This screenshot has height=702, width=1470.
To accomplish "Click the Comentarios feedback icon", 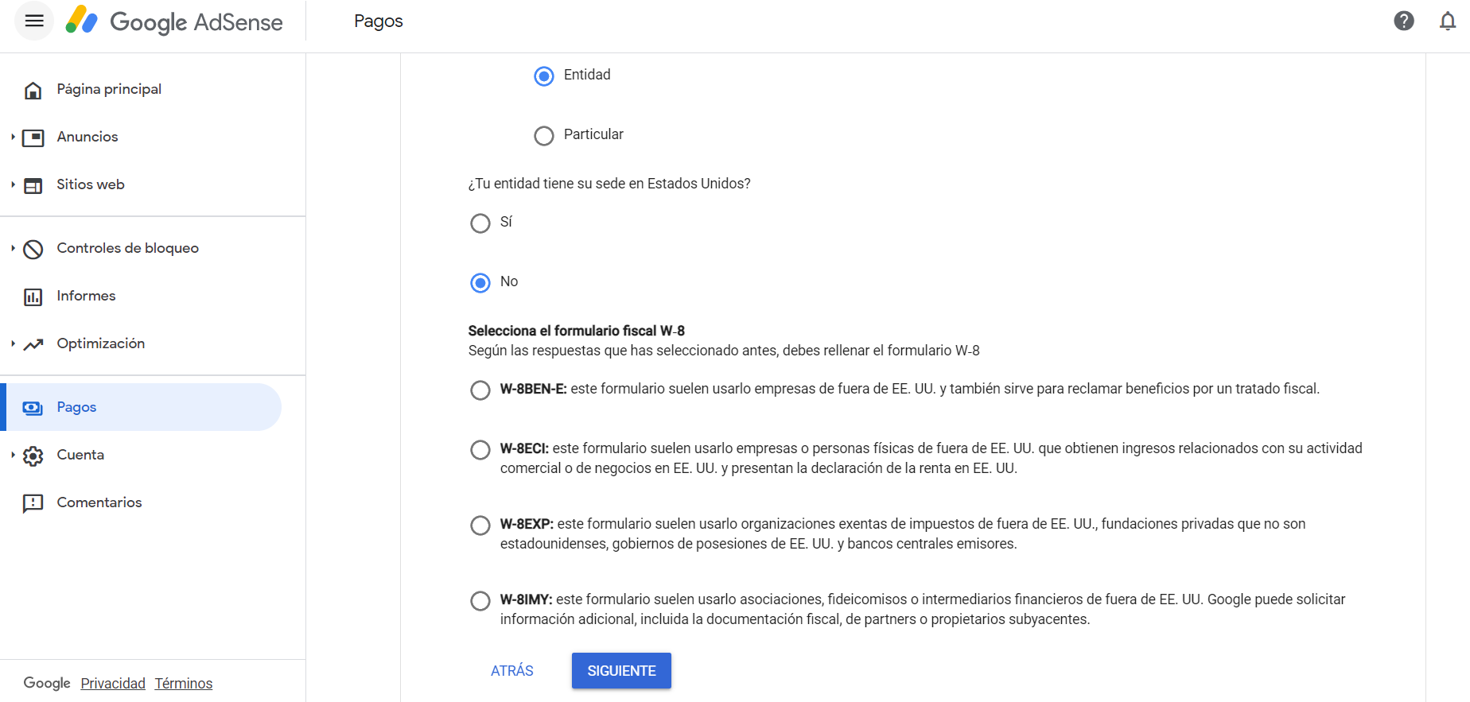I will (x=33, y=503).
